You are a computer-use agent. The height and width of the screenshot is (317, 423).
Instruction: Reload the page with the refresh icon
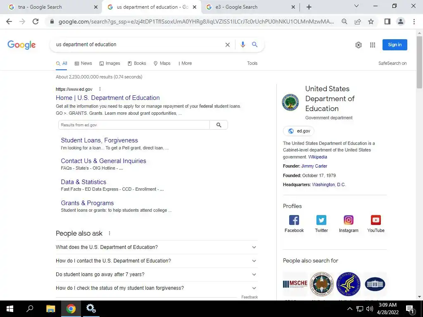pyautogui.click(x=36, y=21)
